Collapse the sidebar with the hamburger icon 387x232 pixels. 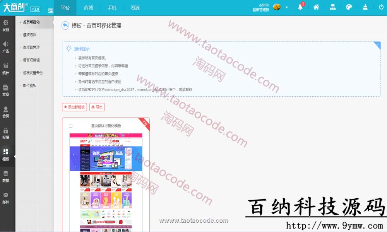(x=50, y=11)
